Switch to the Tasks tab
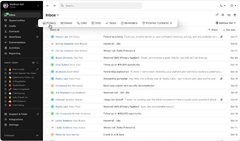 (111, 23)
